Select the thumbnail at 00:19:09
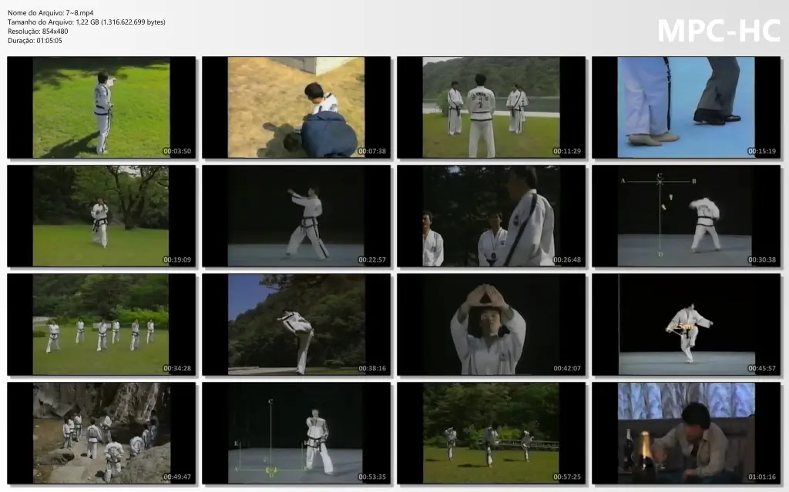 point(101,216)
